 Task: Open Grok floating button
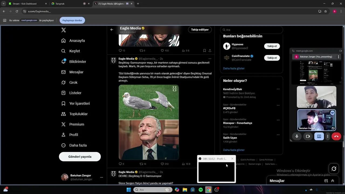tap(334, 169)
